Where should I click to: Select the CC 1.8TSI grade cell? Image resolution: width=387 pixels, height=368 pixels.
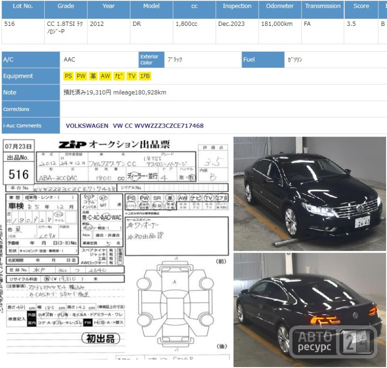click(x=66, y=31)
